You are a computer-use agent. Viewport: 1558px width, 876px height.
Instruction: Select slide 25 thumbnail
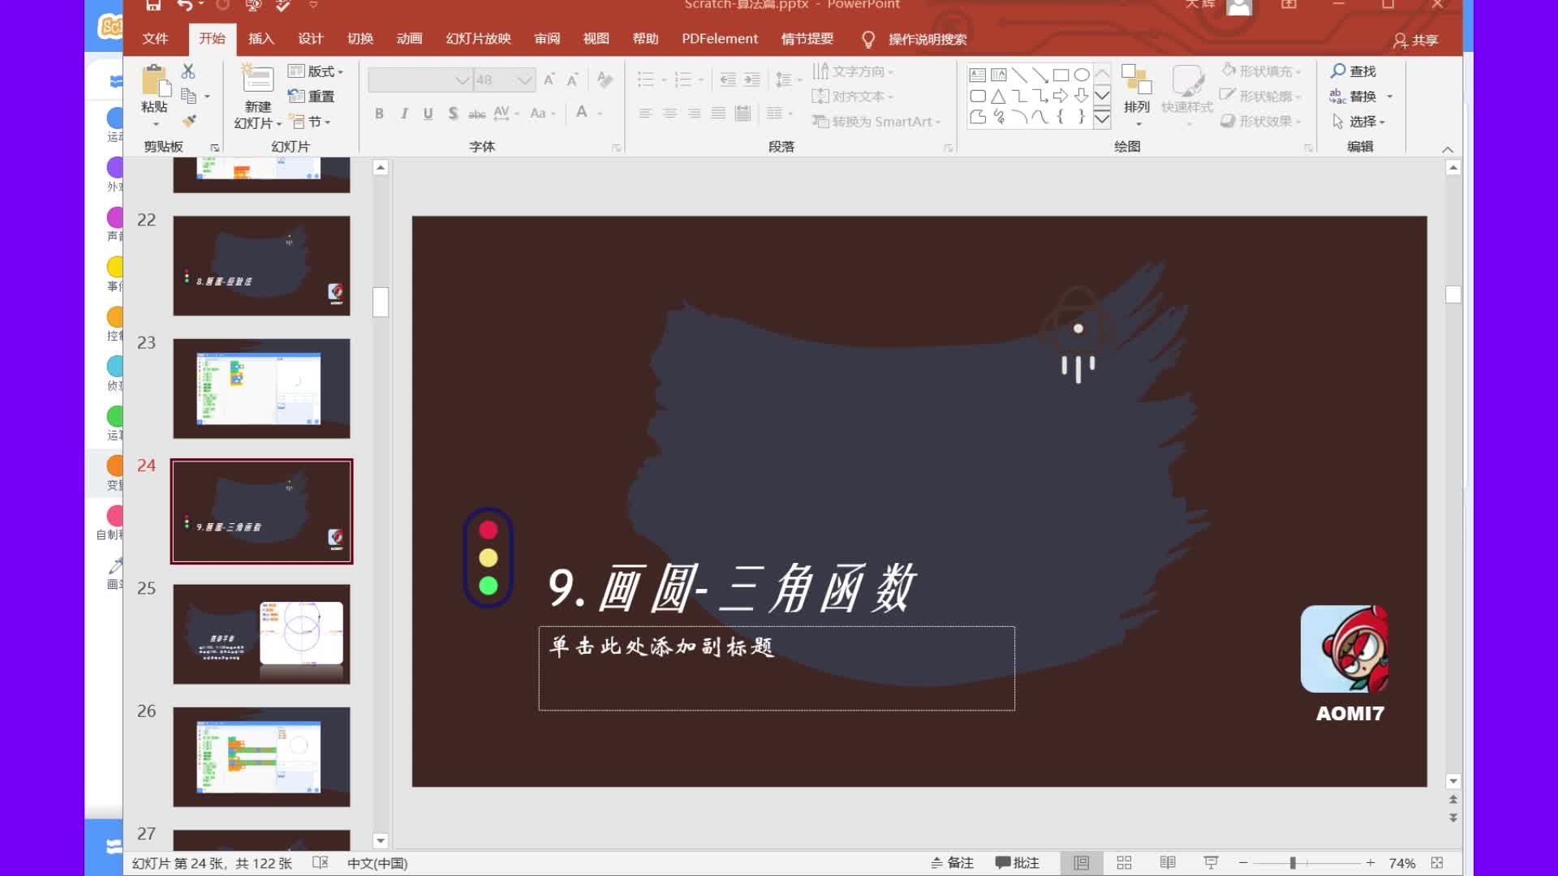click(x=261, y=634)
